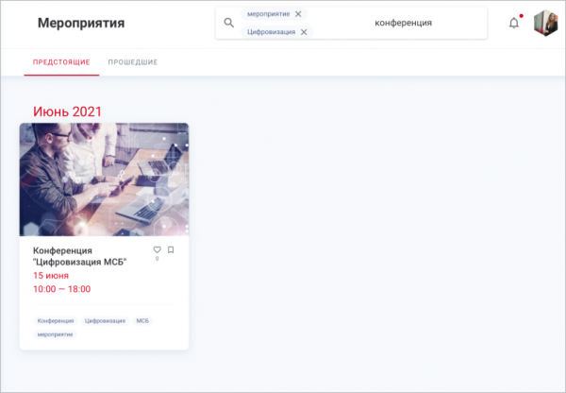Click the Конференция tag on the card

point(56,321)
